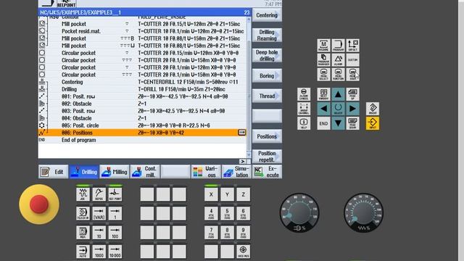Switch to the Milling softkey tab

click(x=115, y=172)
